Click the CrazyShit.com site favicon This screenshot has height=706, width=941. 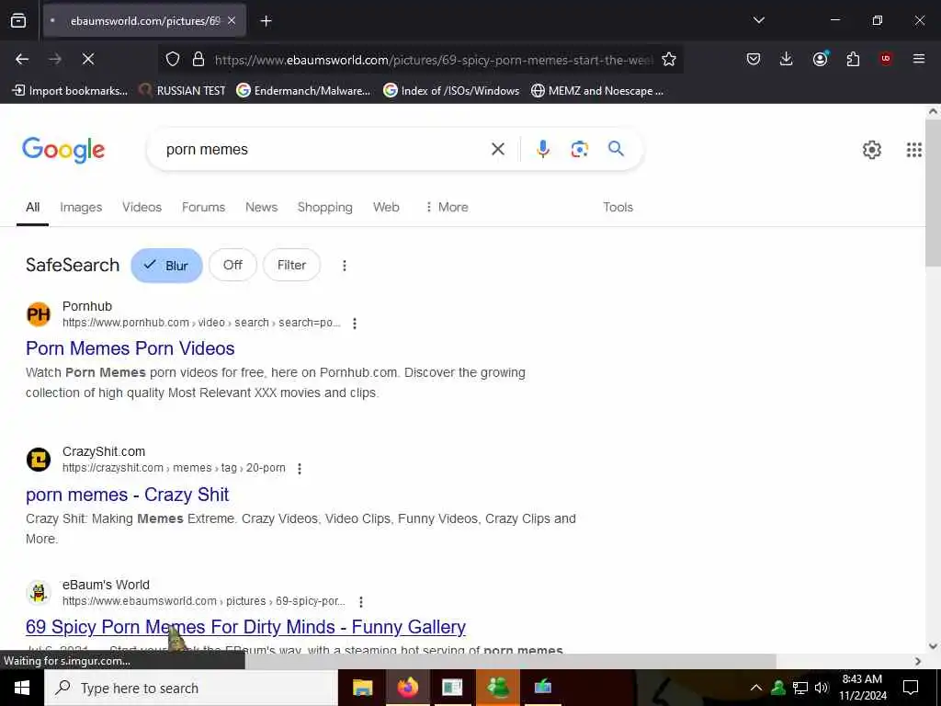[x=39, y=460]
